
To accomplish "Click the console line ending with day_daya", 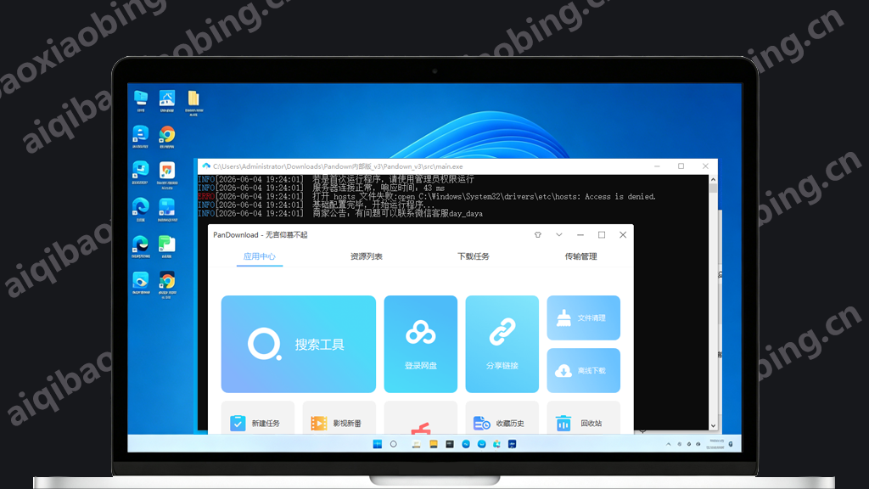I will (x=340, y=213).
